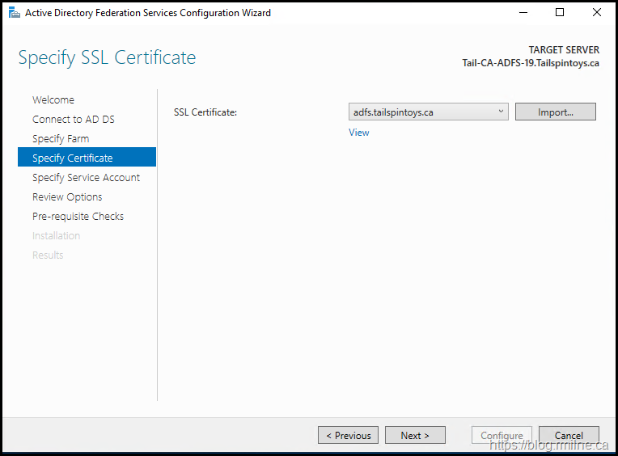Go to Pre-requisite Checks step
Viewport: 618px width, 456px height.
click(x=78, y=217)
